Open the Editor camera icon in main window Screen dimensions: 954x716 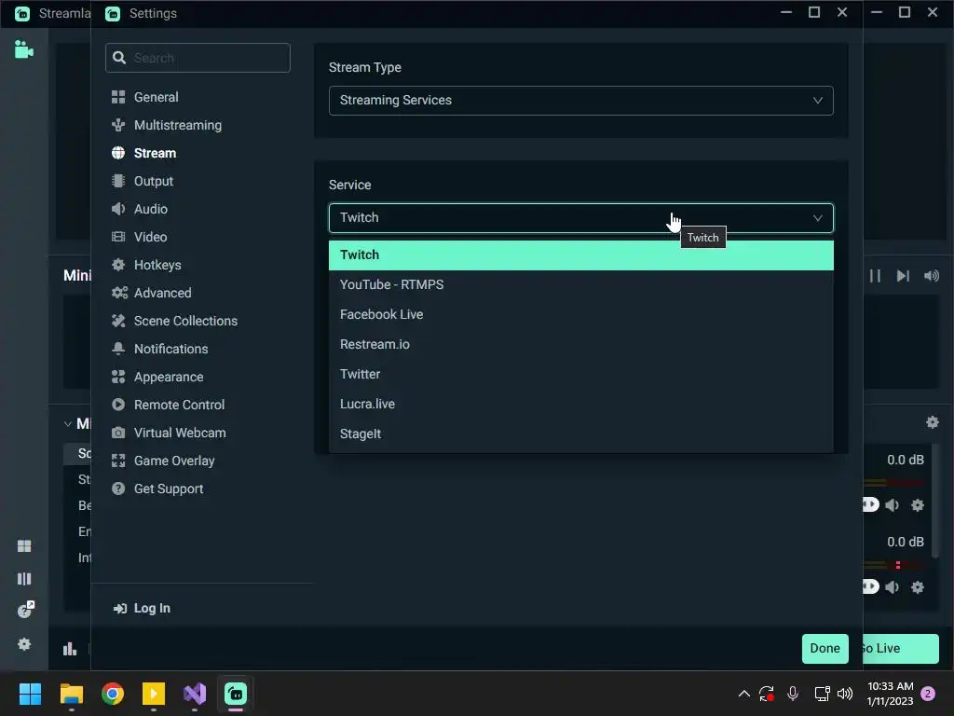(x=23, y=49)
